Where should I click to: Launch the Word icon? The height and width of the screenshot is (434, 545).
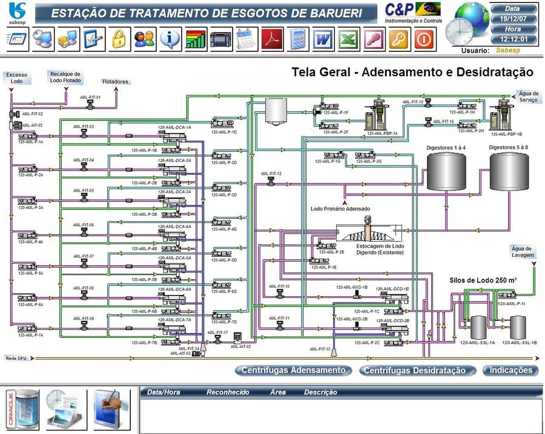pyautogui.click(x=323, y=39)
